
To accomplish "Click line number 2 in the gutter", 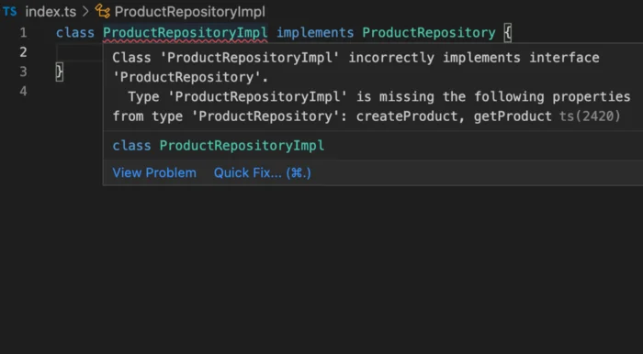I will 23,52.
